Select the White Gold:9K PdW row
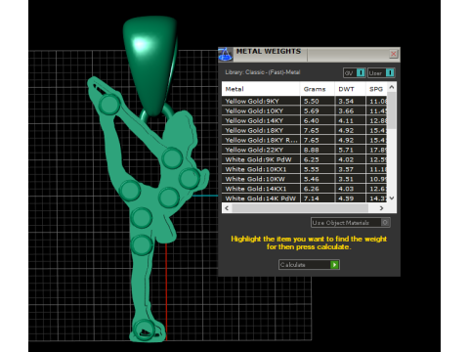469x352 pixels. 305,159
